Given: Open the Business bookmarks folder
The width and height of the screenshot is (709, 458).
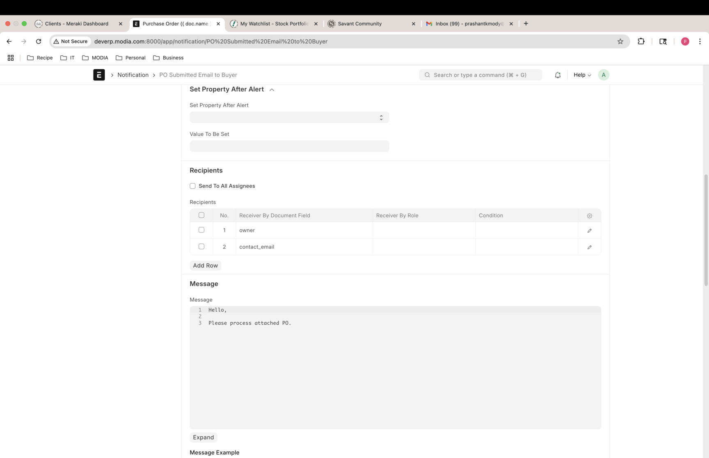Looking at the screenshot, I should 168,58.
